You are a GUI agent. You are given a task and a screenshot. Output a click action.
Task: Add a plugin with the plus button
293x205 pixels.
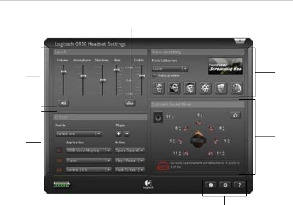[119, 133]
